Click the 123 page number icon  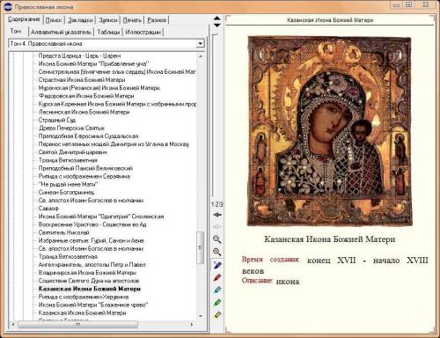pyautogui.click(x=217, y=204)
